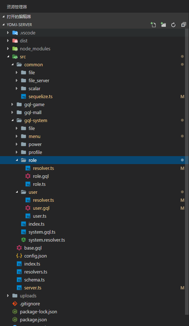Click the git icon beside .gitignore
Image resolution: width=189 pixels, height=326 pixels.
pyautogui.click(x=15, y=304)
